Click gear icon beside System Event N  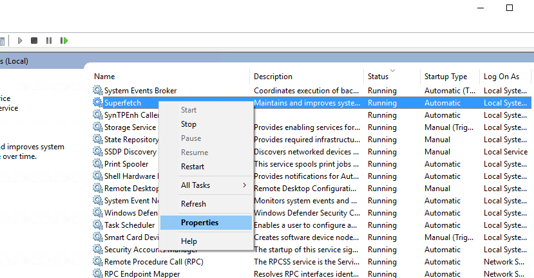98,200
